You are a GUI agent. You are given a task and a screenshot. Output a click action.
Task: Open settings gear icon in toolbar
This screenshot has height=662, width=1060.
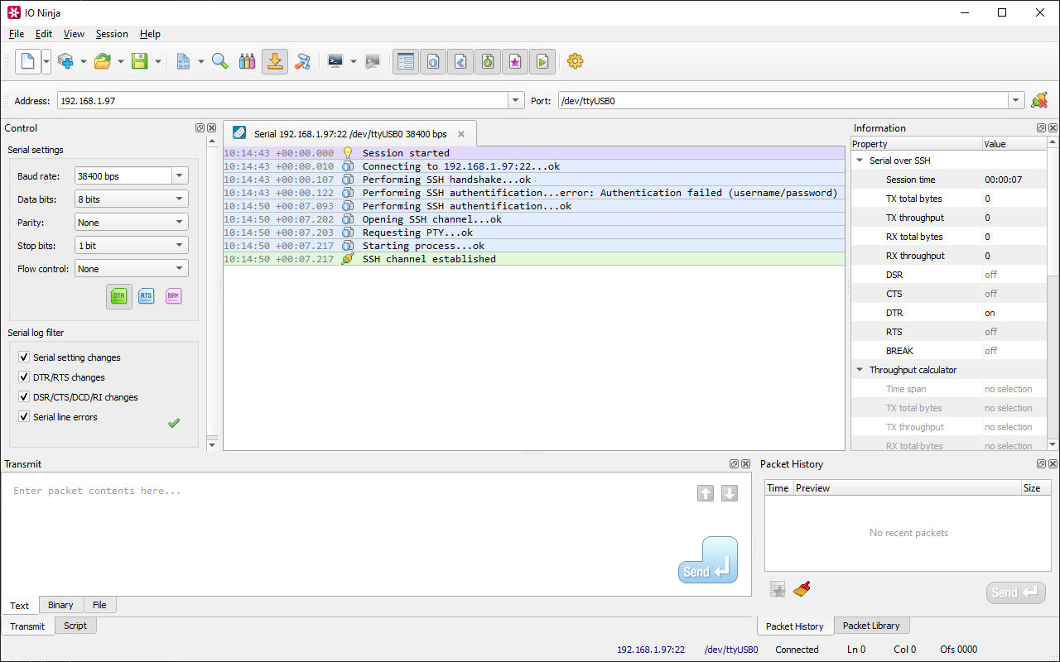click(x=576, y=61)
